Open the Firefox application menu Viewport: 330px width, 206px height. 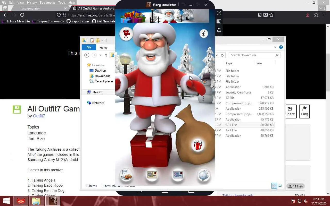tap(324, 15)
